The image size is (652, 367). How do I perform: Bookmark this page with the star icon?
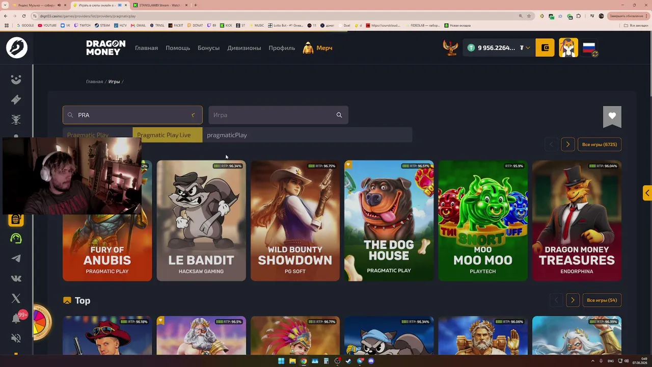[529, 16]
